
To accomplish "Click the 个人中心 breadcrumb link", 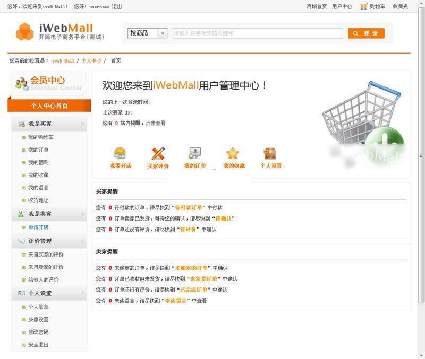I will point(91,60).
